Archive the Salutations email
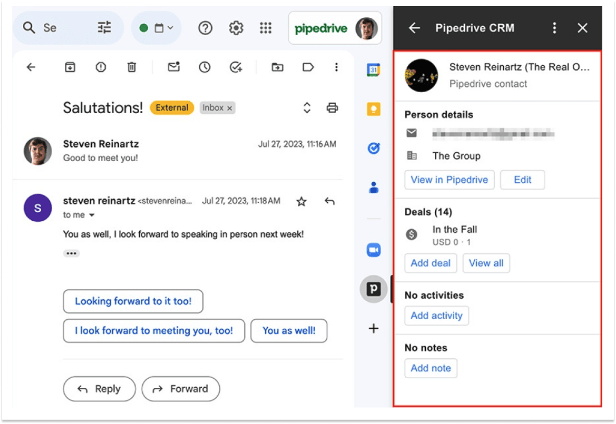The width and height of the screenshot is (616, 424). click(x=69, y=67)
